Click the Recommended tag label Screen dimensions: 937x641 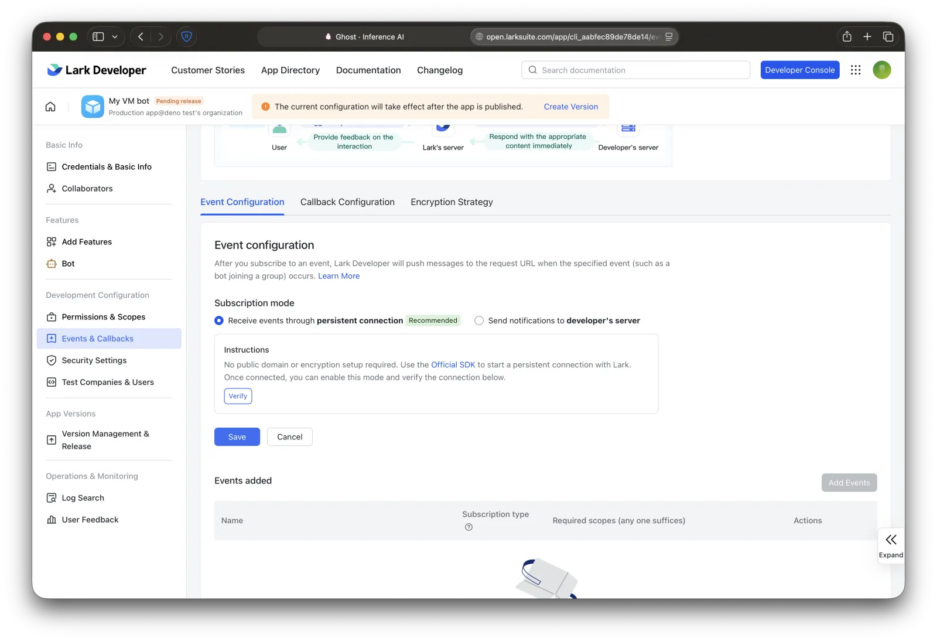pyautogui.click(x=433, y=320)
